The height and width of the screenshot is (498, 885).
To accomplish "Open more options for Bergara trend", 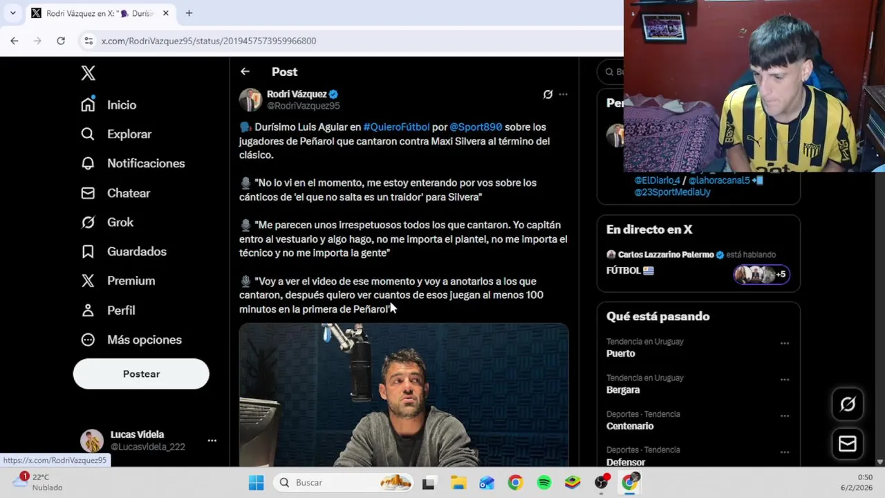I will [785, 380].
